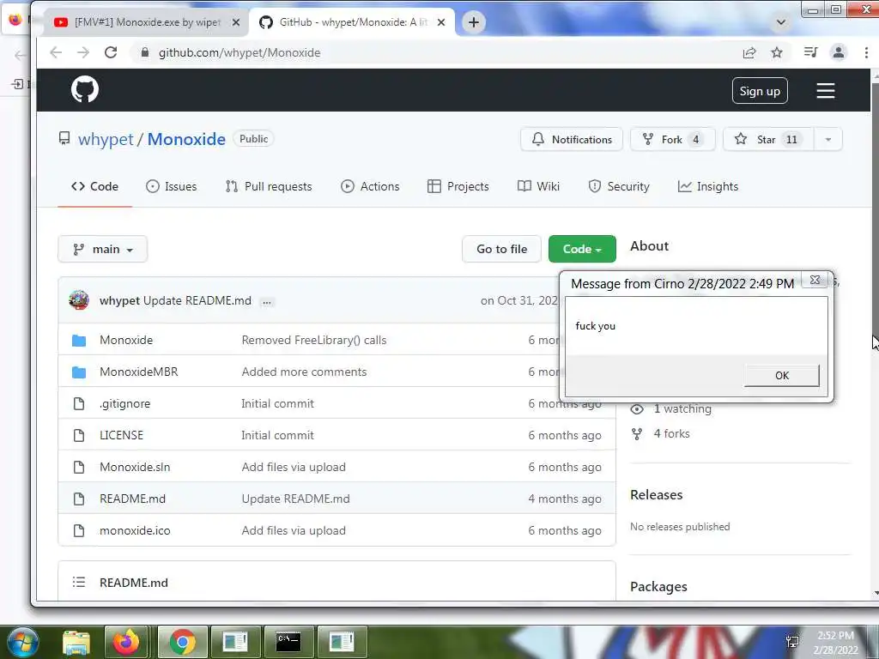Viewport: 879px width, 659px height.
Task: Open the Monoxide folder
Action: pyautogui.click(x=126, y=340)
